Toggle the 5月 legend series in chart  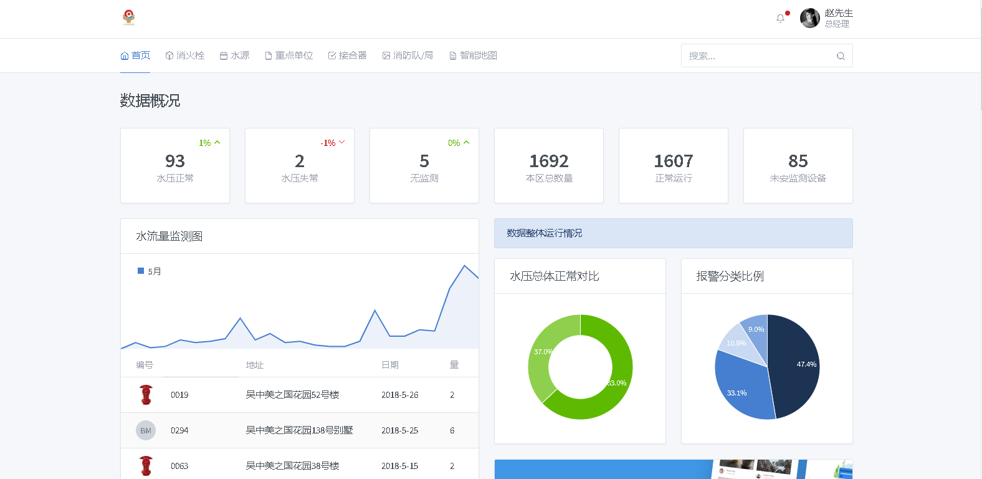pos(149,271)
